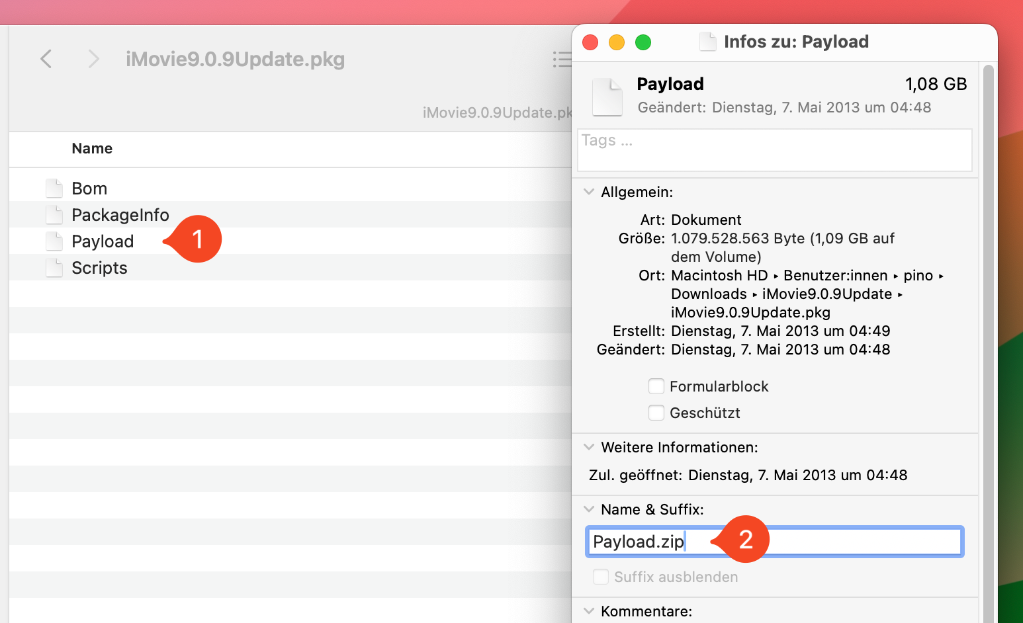Image resolution: width=1023 pixels, height=623 pixels.
Task: Click the Finder forward navigation arrow
Action: (x=93, y=59)
